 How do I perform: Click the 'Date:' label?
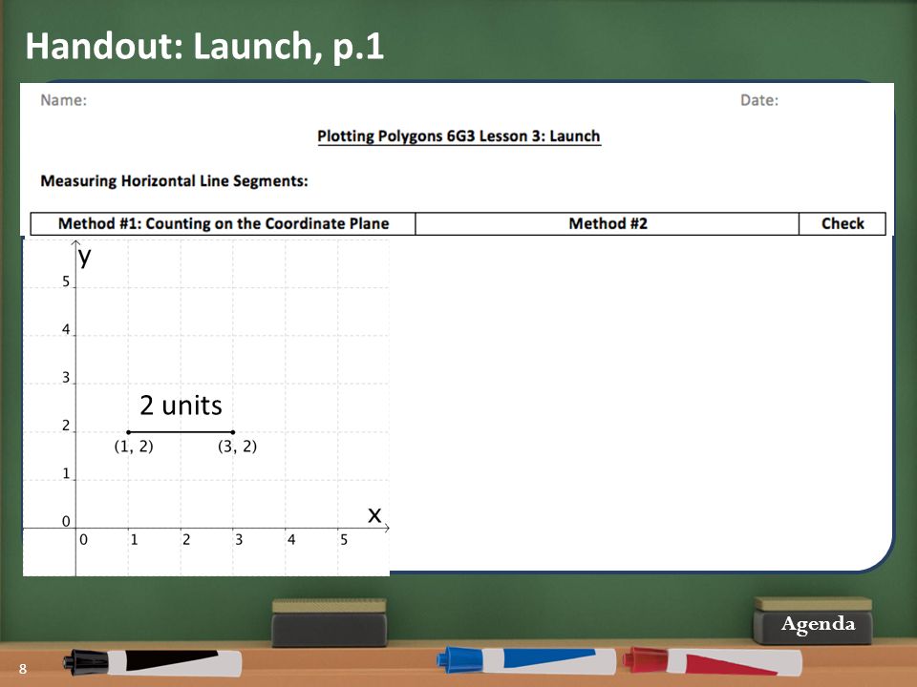759,100
